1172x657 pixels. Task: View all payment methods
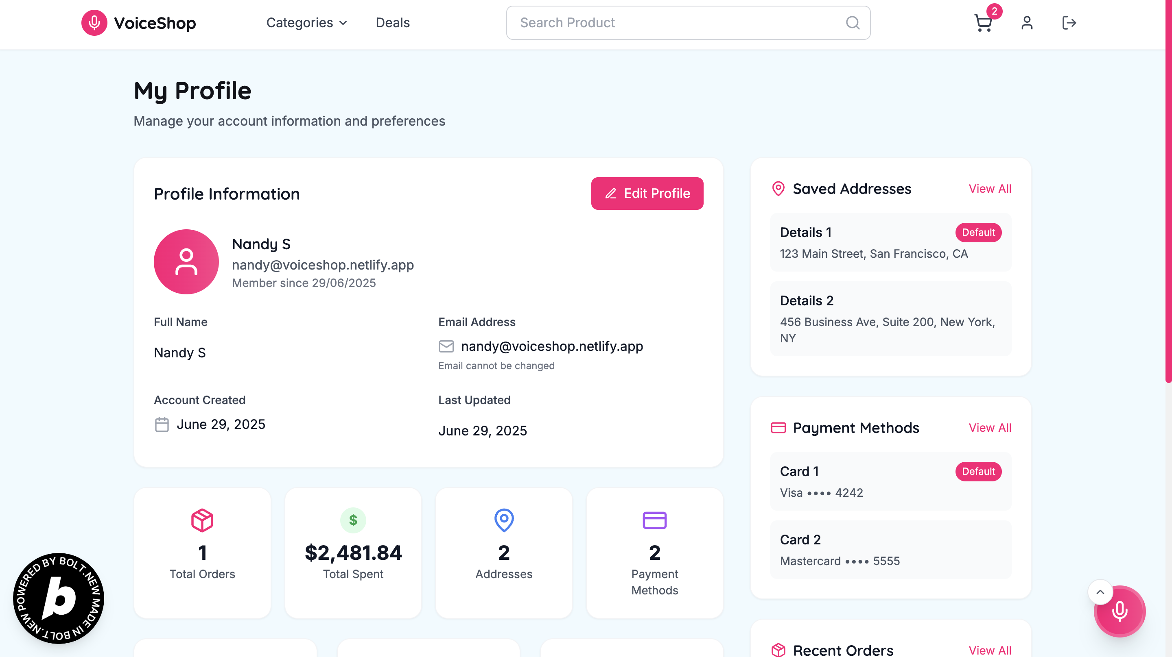(990, 428)
